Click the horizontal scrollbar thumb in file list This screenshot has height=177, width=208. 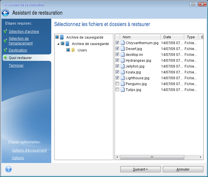(x=152, y=157)
